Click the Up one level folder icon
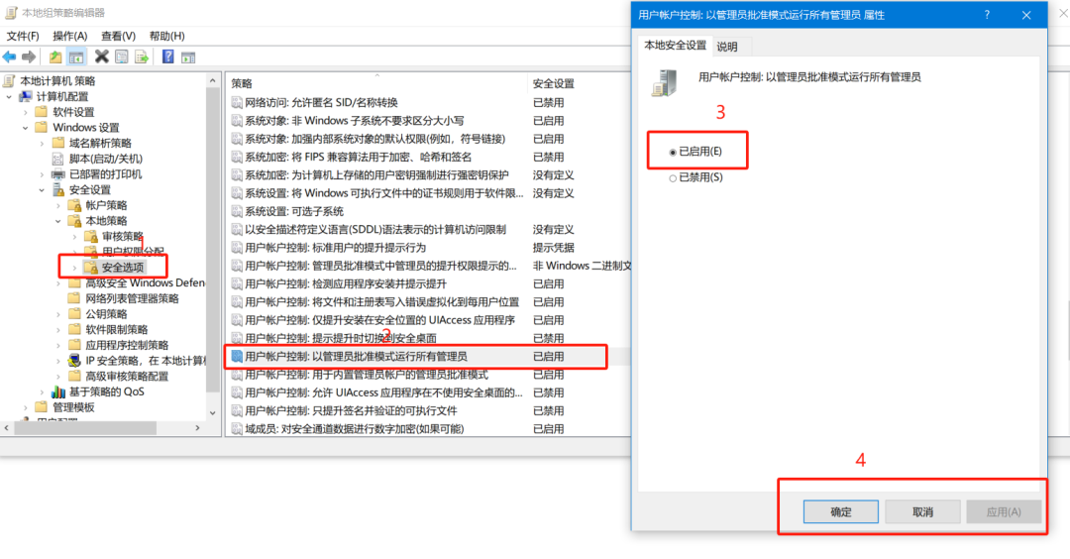 (55, 56)
